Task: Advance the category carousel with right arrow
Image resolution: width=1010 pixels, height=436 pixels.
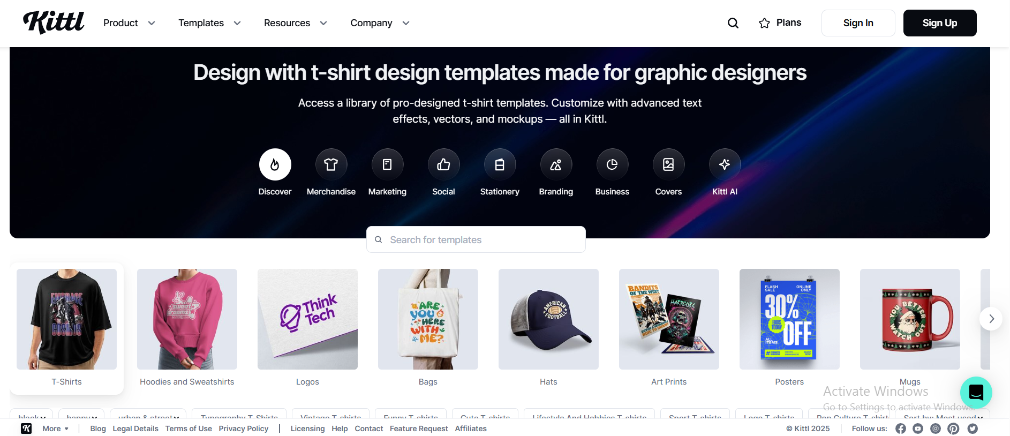Action: click(991, 319)
